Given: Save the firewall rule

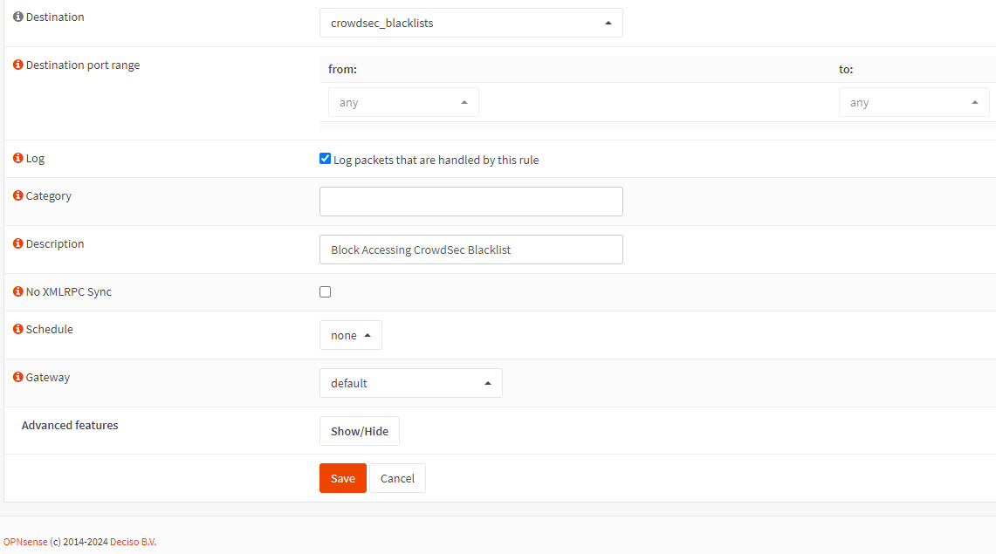Looking at the screenshot, I should 342,477.
